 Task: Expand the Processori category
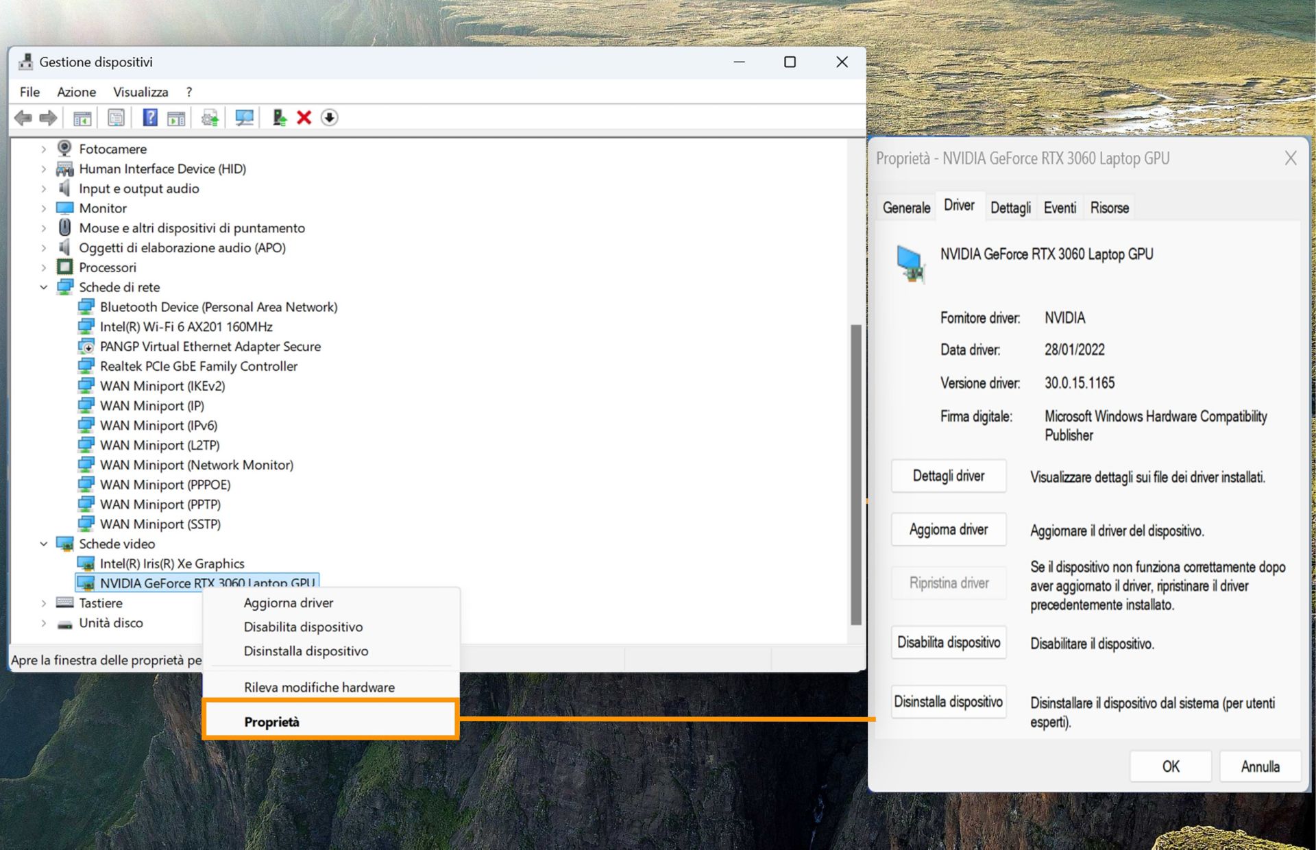[x=44, y=267]
